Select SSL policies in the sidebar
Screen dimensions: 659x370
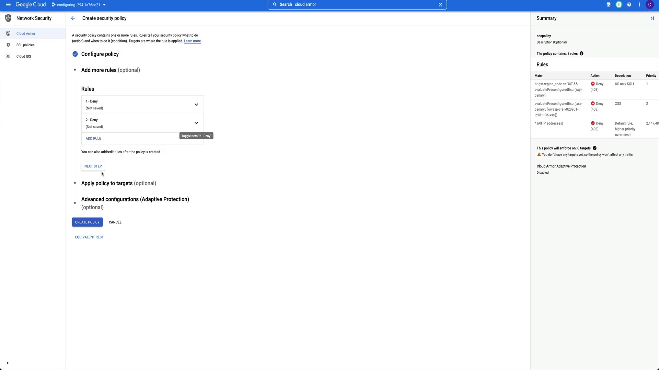coord(25,45)
